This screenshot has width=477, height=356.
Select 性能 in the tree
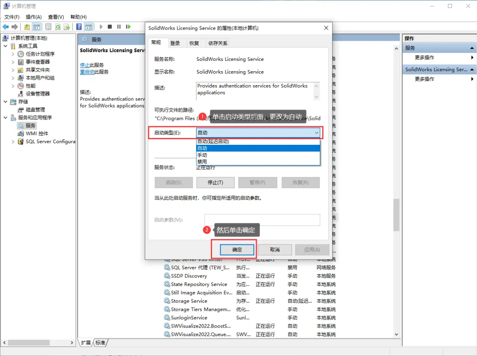[30, 86]
